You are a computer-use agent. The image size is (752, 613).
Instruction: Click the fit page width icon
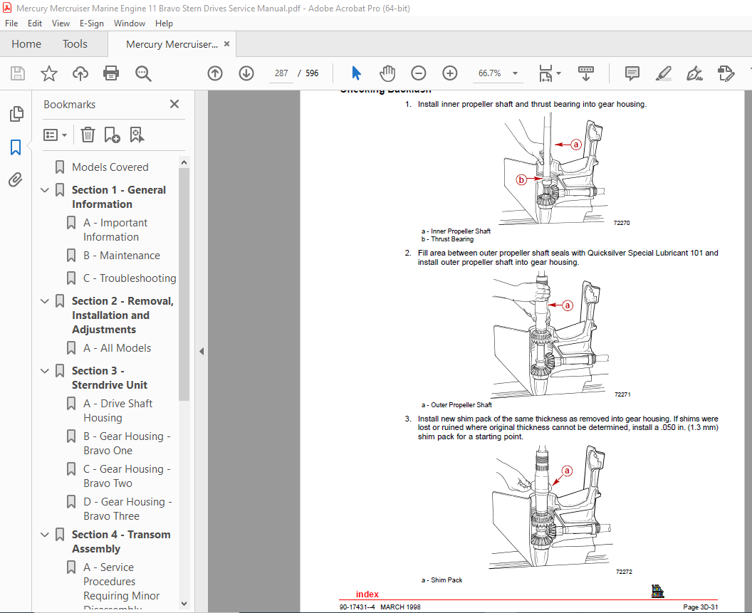click(545, 73)
